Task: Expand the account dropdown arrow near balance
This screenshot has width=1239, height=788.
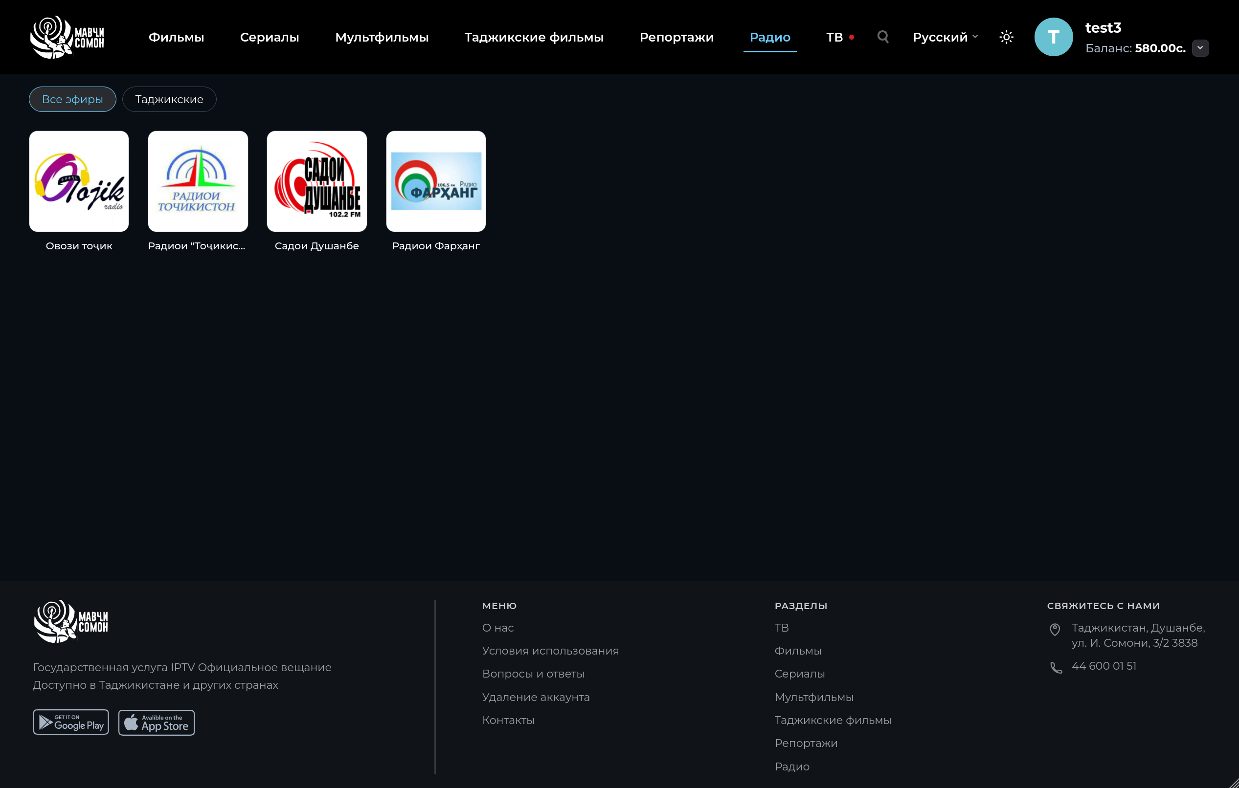Action: (x=1200, y=48)
